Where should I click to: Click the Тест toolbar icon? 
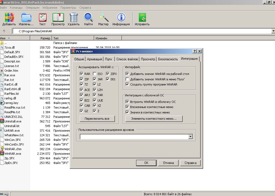[x=42, y=17]
